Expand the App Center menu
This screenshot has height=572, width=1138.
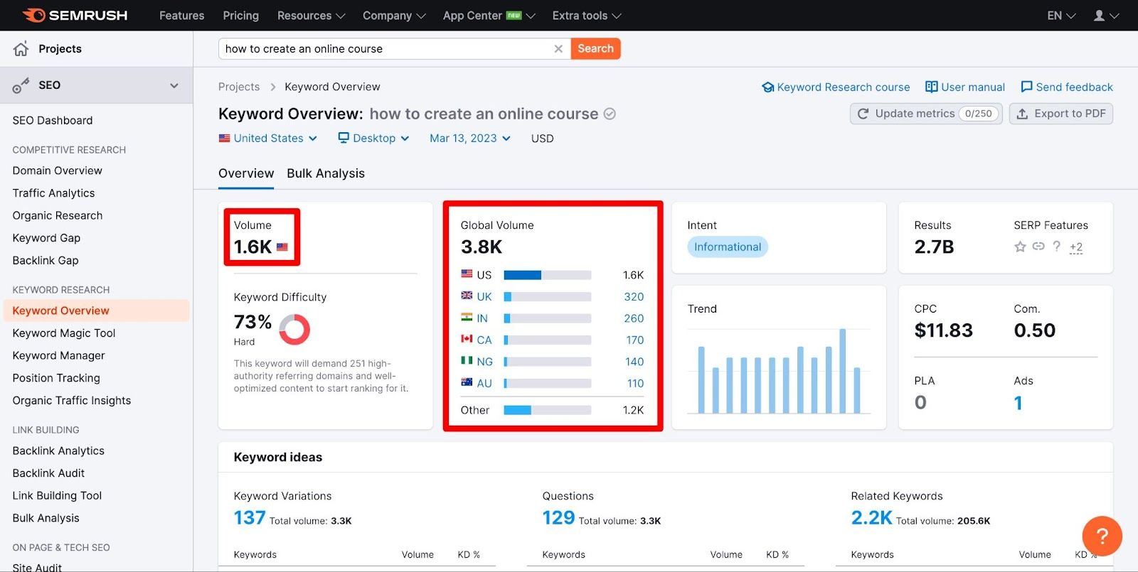(489, 15)
